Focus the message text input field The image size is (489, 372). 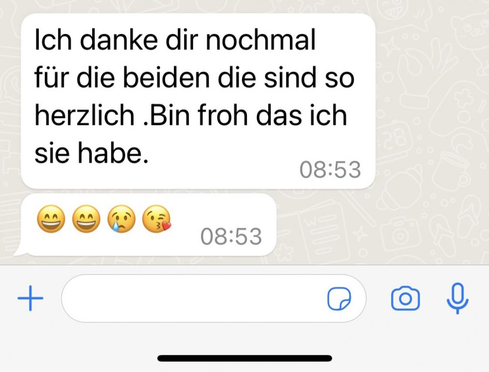tap(213, 298)
